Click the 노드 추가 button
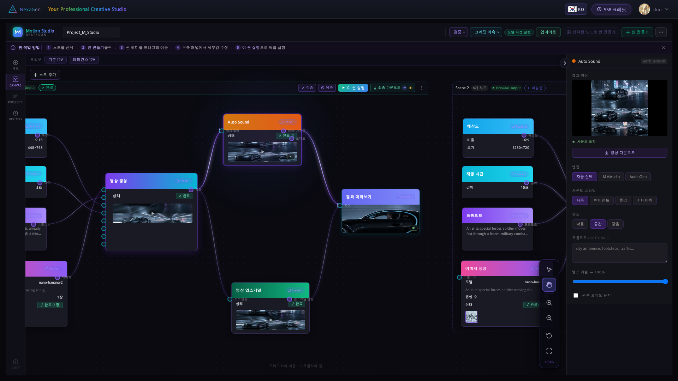The height and width of the screenshot is (381, 678). click(45, 75)
